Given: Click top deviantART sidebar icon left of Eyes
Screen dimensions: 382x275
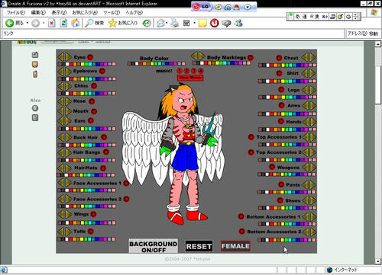Looking at the screenshot, I should 35,55.
